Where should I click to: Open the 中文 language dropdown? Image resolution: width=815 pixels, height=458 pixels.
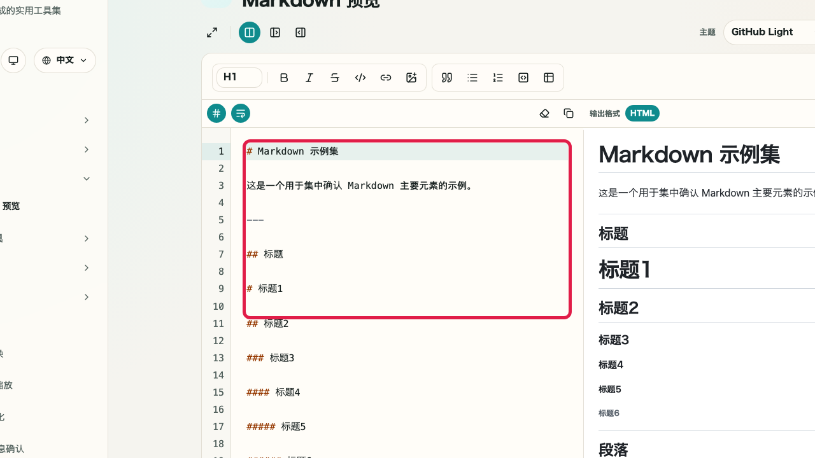click(x=65, y=60)
